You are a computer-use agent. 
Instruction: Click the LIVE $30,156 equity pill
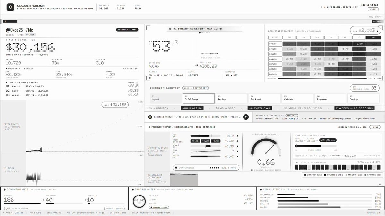click(x=115, y=105)
